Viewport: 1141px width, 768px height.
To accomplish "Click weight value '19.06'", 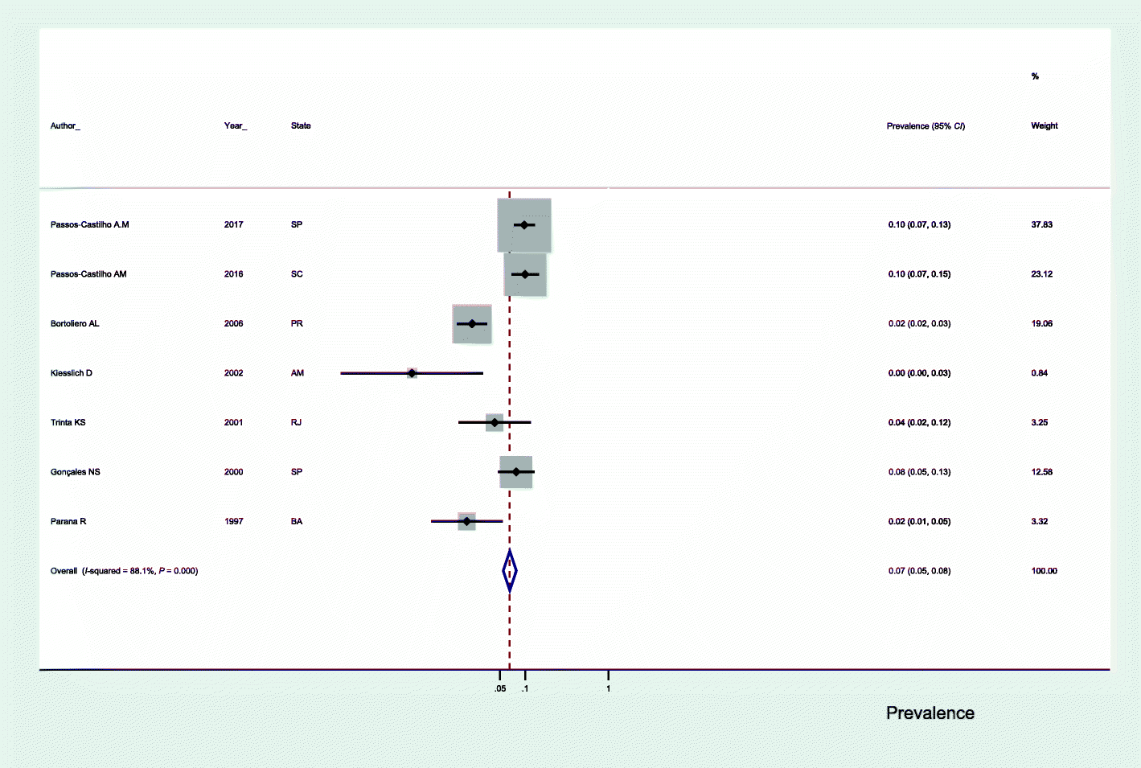I will click(x=1041, y=324).
